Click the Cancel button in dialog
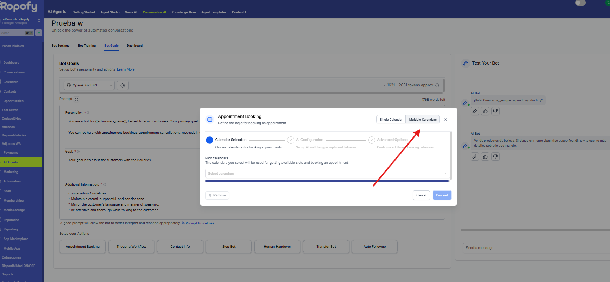The image size is (610, 282). (421, 195)
